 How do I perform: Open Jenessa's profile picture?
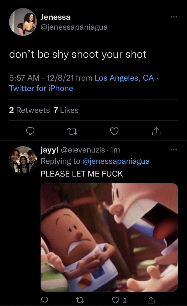[23, 22]
